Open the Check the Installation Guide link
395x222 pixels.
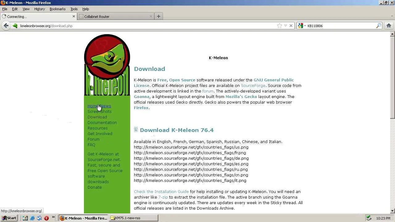point(161,192)
